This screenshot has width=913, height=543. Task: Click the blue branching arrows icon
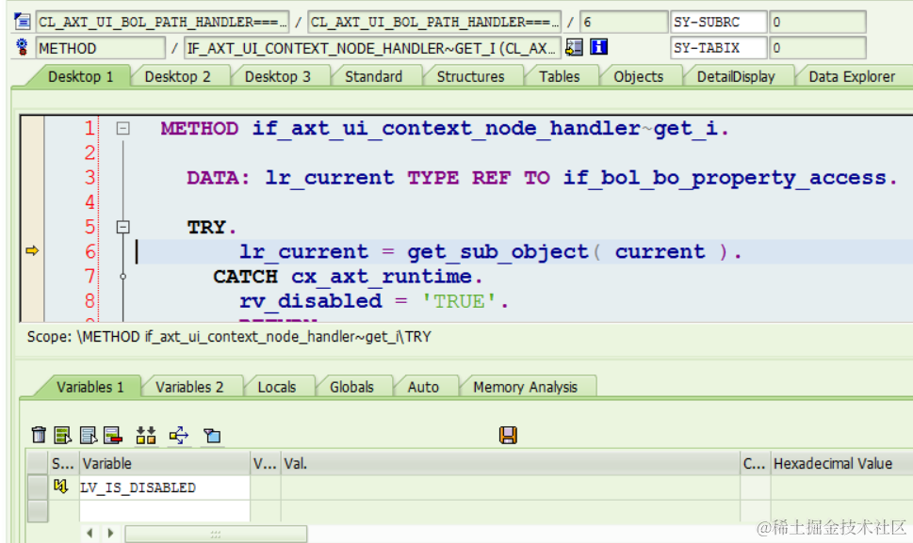pos(179,435)
